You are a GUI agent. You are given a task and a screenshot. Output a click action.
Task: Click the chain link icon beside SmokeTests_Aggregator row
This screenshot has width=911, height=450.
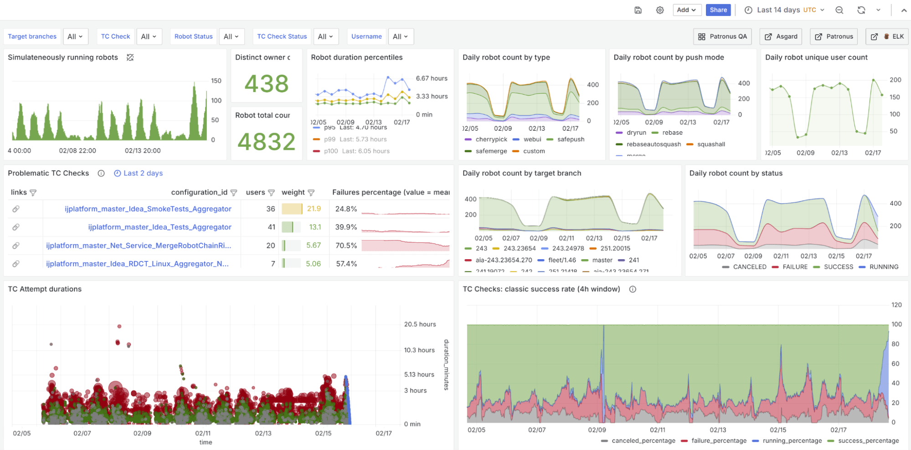pos(16,209)
